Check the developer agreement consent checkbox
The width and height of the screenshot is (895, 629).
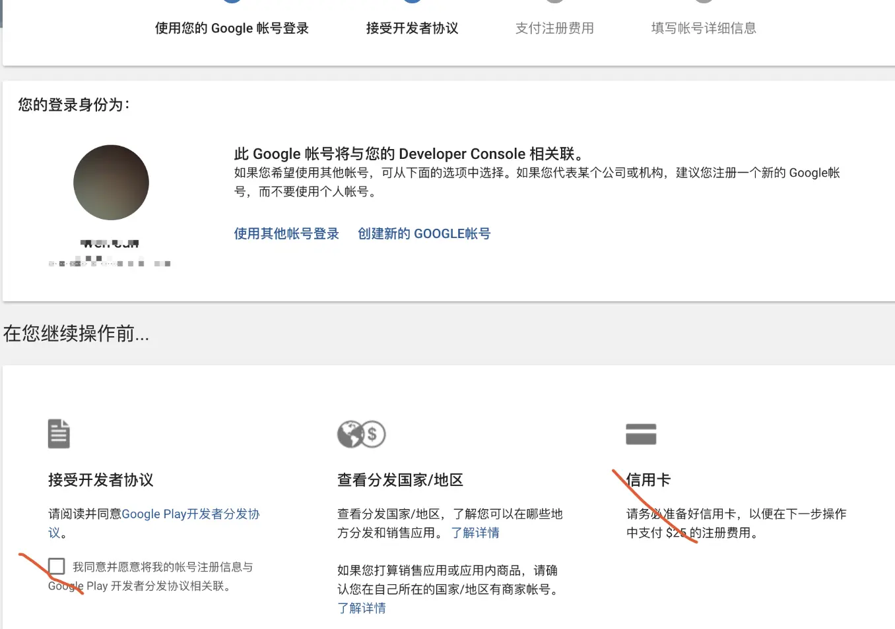pos(57,566)
